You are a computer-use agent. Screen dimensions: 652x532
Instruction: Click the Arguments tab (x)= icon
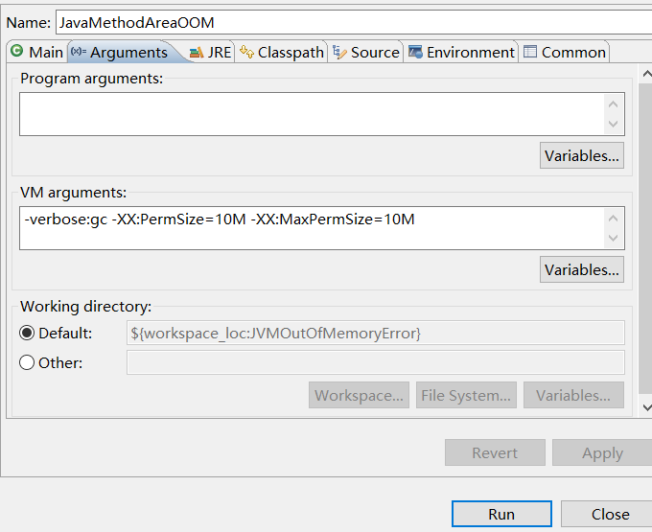(79, 52)
